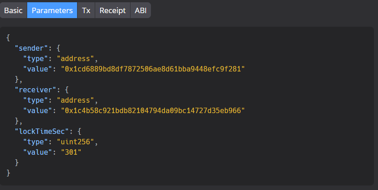Viewport: 378px width, 190px height.
Task: Click the lockTimeSec value "301"
Action: click(71, 152)
